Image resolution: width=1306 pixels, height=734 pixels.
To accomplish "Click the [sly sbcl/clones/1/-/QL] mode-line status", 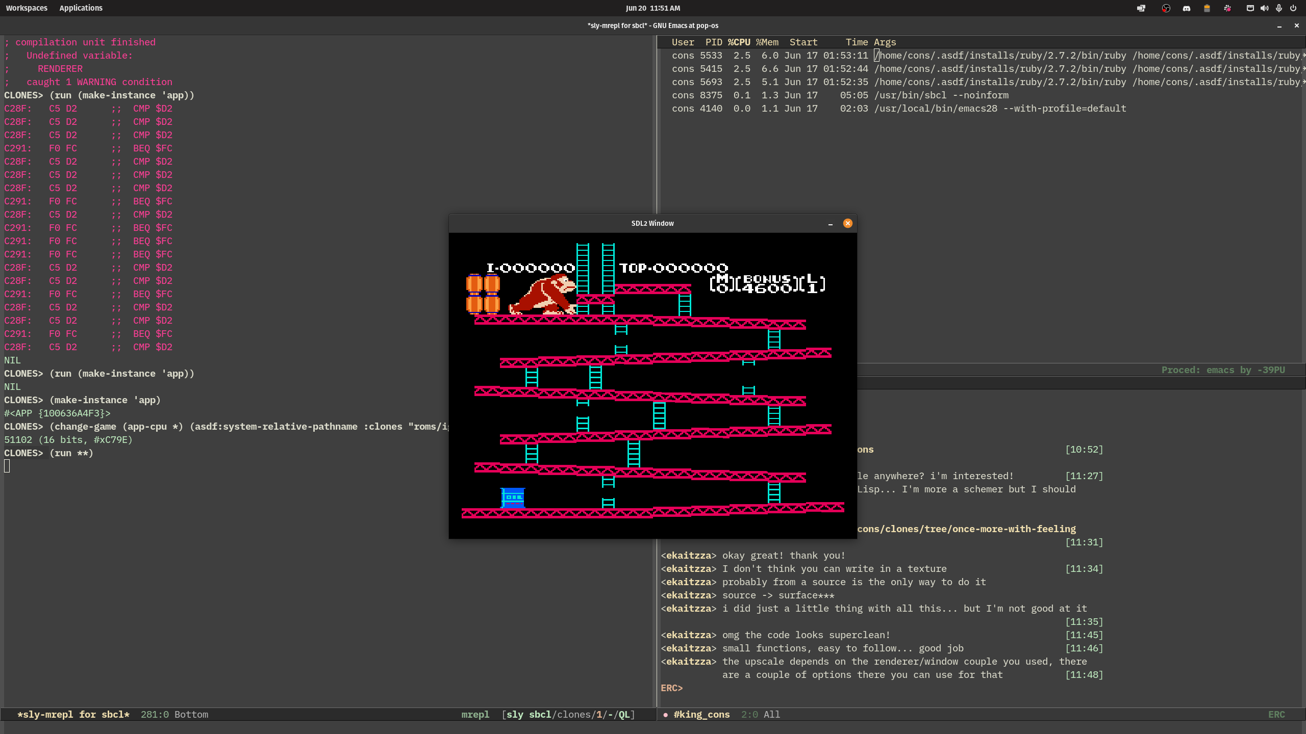I will pyautogui.click(x=568, y=715).
